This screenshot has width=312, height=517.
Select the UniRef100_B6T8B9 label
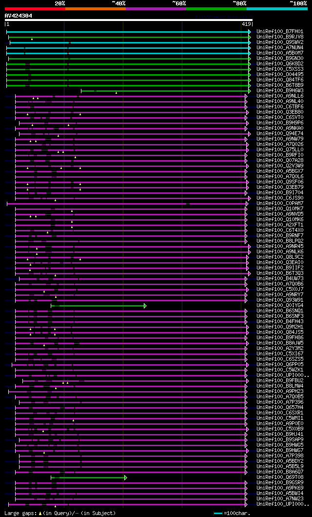(x=280, y=85)
